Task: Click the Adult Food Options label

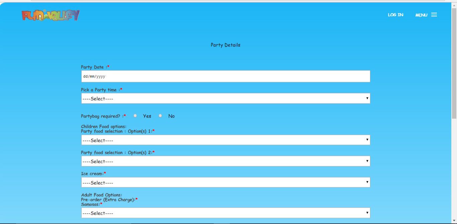Action: pyautogui.click(x=102, y=195)
